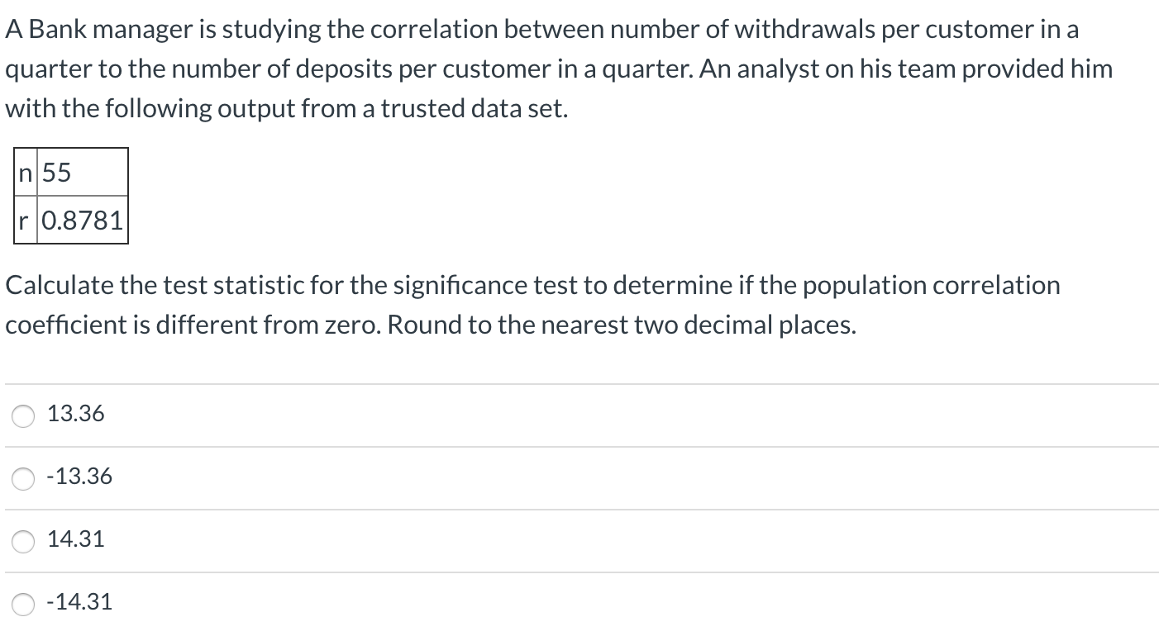Screen dimensions: 1159x636
Task: Click the 14.31 answer label text
Action: 76,540
